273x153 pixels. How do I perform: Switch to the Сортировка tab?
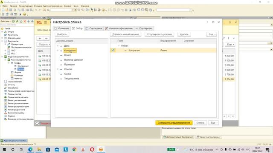pos(94,28)
